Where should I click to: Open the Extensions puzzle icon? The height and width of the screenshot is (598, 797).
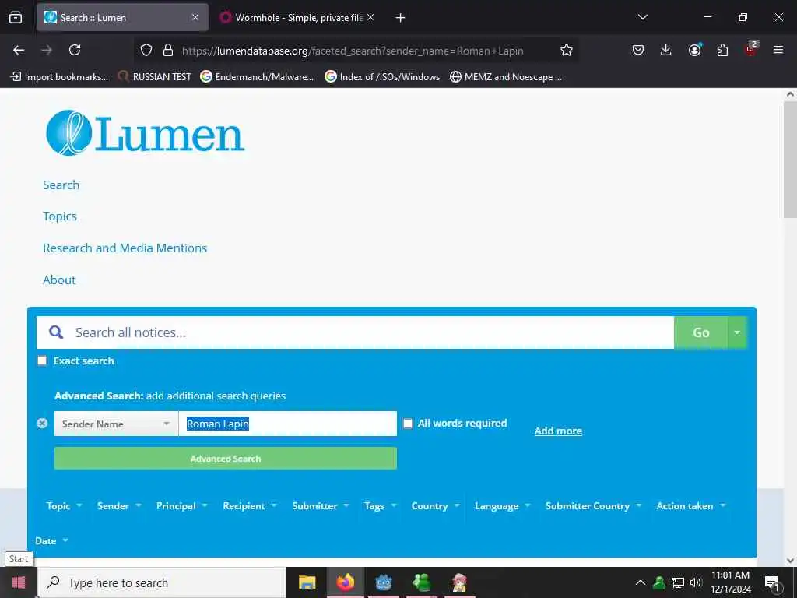(x=722, y=50)
